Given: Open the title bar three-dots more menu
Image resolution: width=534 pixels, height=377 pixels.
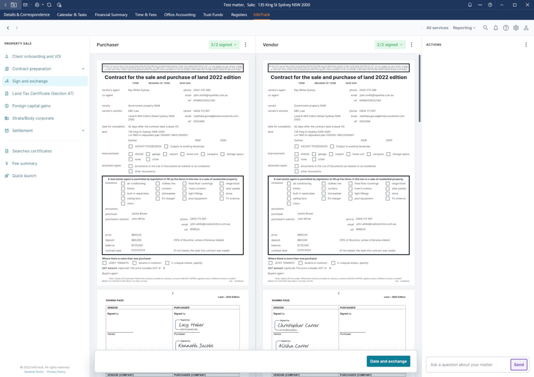Looking at the screenshot, I should pyautogui.click(x=480, y=5).
